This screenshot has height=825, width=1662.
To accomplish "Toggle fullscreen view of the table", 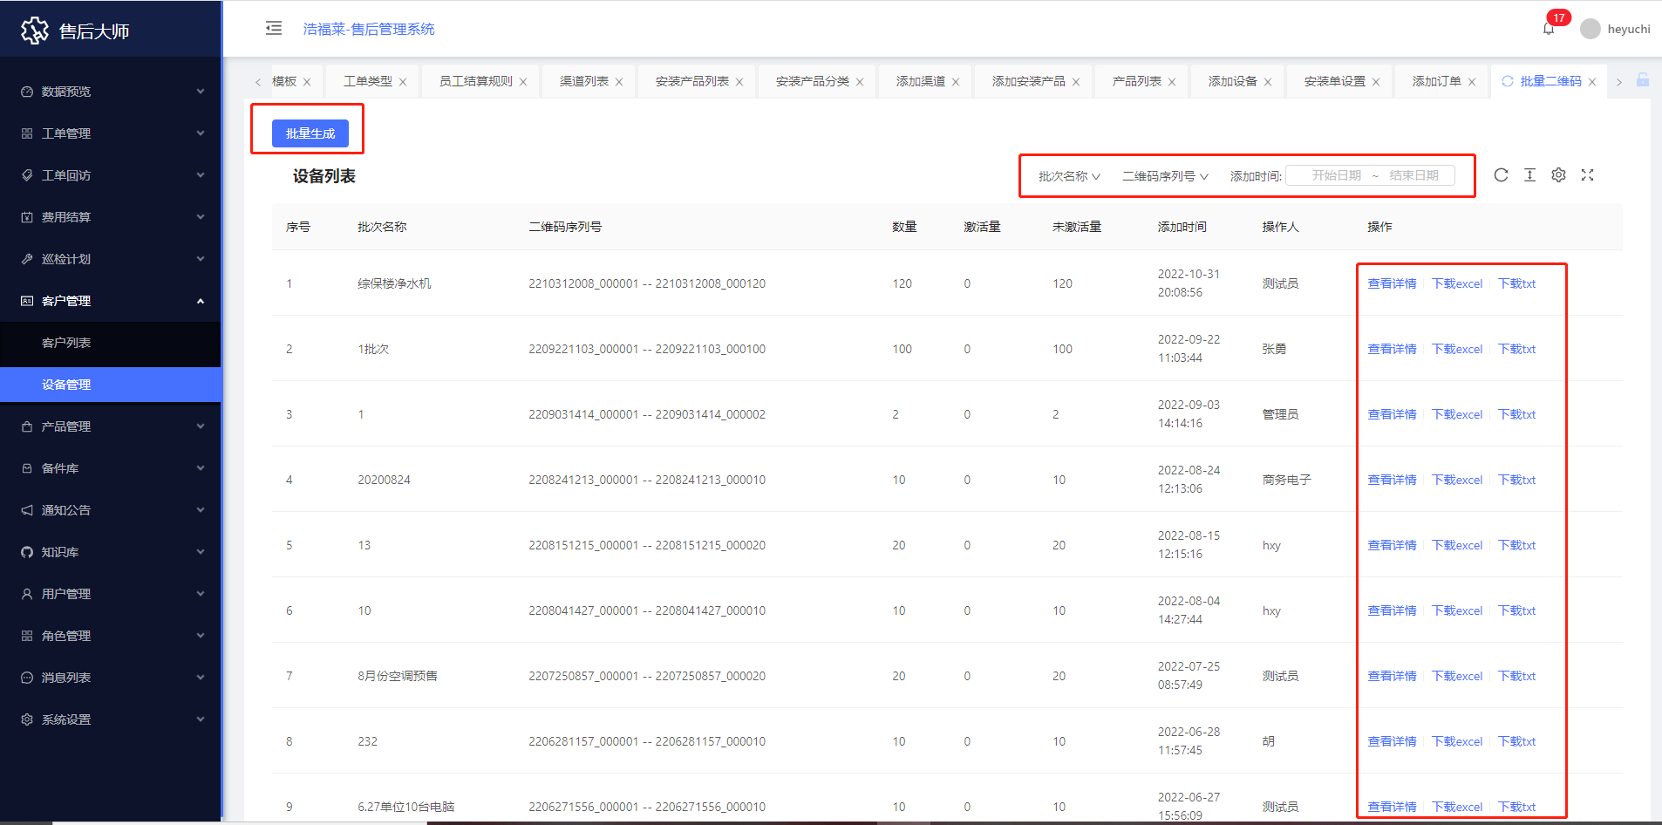I will pyautogui.click(x=1587, y=175).
